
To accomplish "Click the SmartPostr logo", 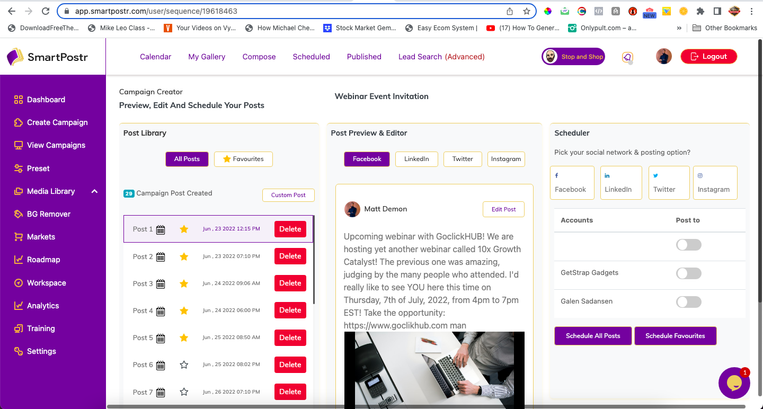I will click(x=48, y=57).
